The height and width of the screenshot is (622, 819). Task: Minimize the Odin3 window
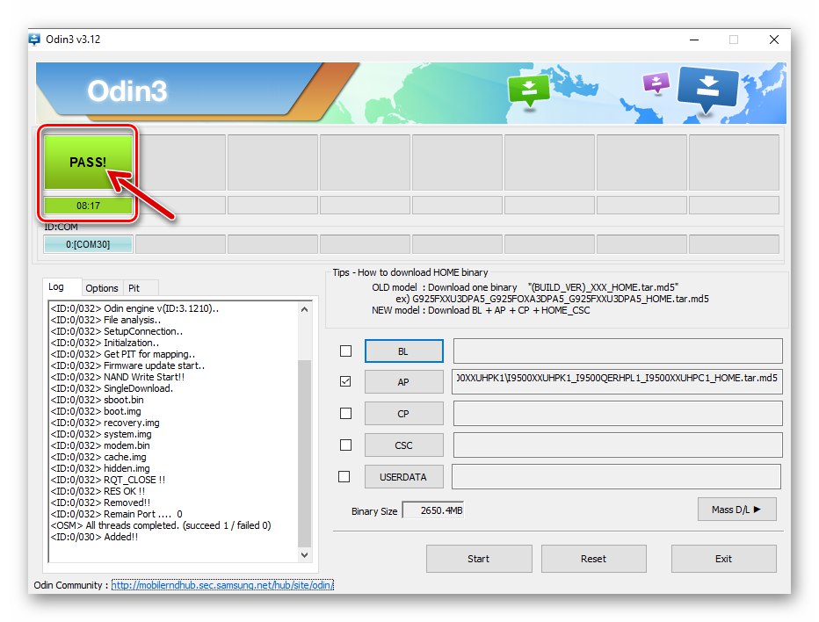pos(694,40)
